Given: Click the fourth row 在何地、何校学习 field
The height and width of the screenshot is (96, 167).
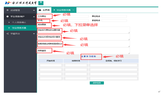Looking at the screenshot, I should (x=114, y=78).
